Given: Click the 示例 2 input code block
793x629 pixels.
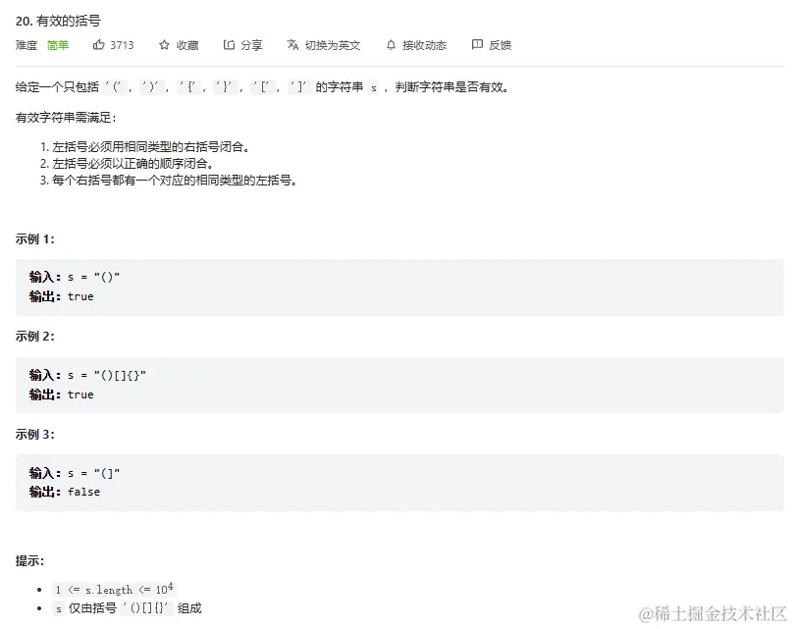Looking at the screenshot, I should click(399, 385).
